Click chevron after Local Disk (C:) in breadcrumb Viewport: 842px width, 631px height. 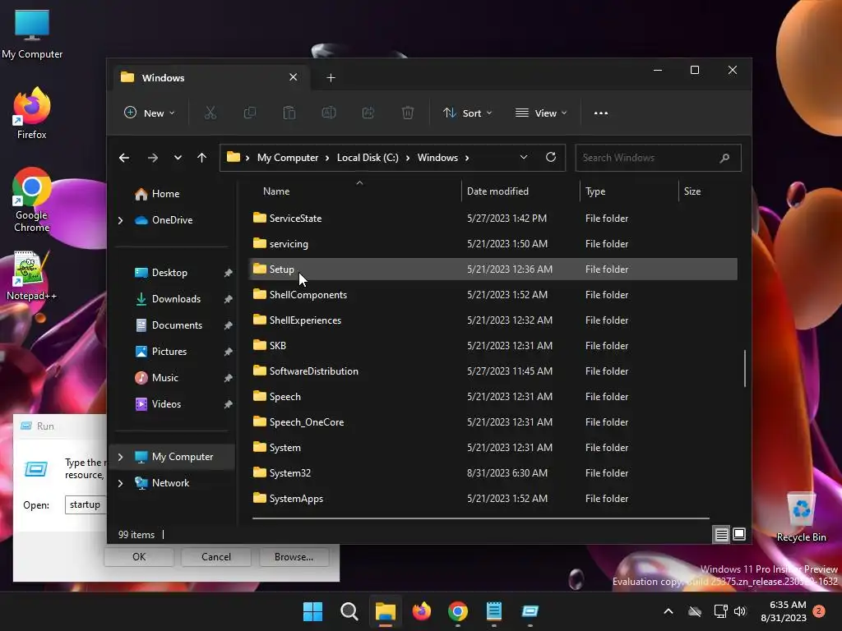408,158
